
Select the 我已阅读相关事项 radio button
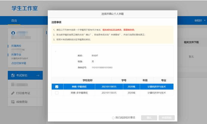[x=113, y=118]
